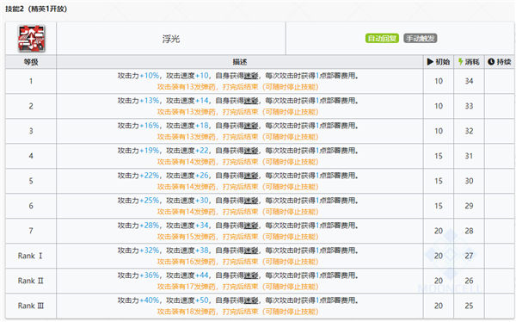Select the heading 技能2（精英1开放）

click(x=36, y=9)
